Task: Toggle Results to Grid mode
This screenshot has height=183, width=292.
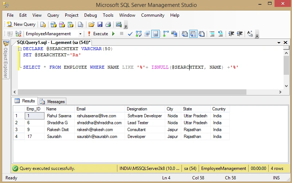Action: pos(193,34)
